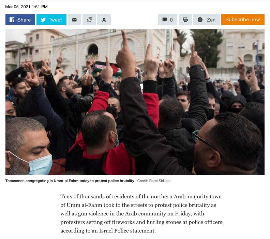270x239 pixels.
Task: Print the article using printer icon
Action: pos(185,20)
